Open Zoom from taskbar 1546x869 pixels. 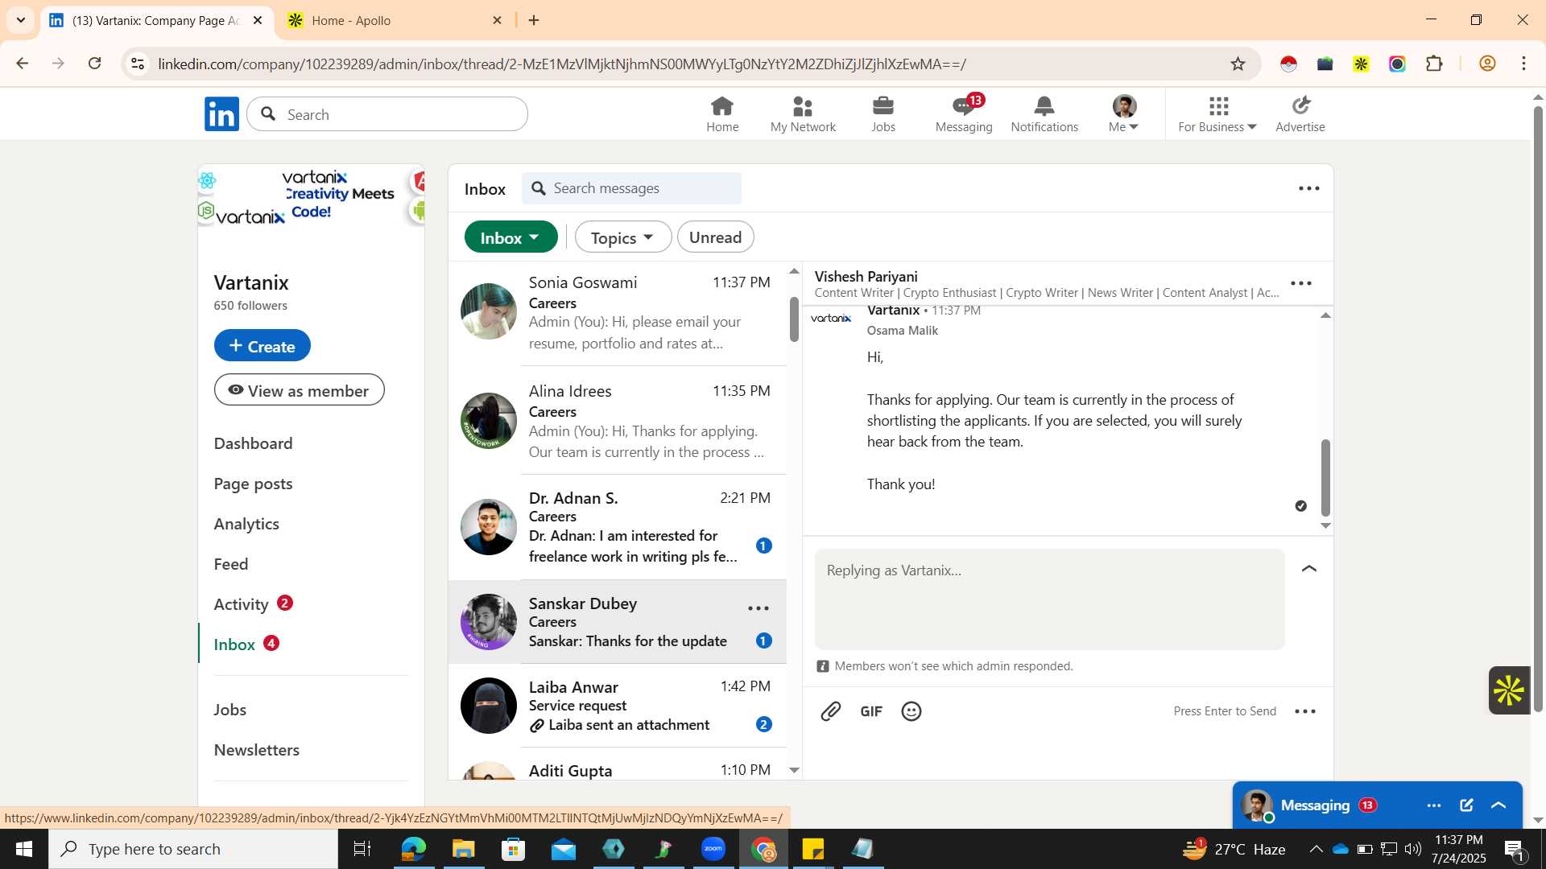[713, 849]
